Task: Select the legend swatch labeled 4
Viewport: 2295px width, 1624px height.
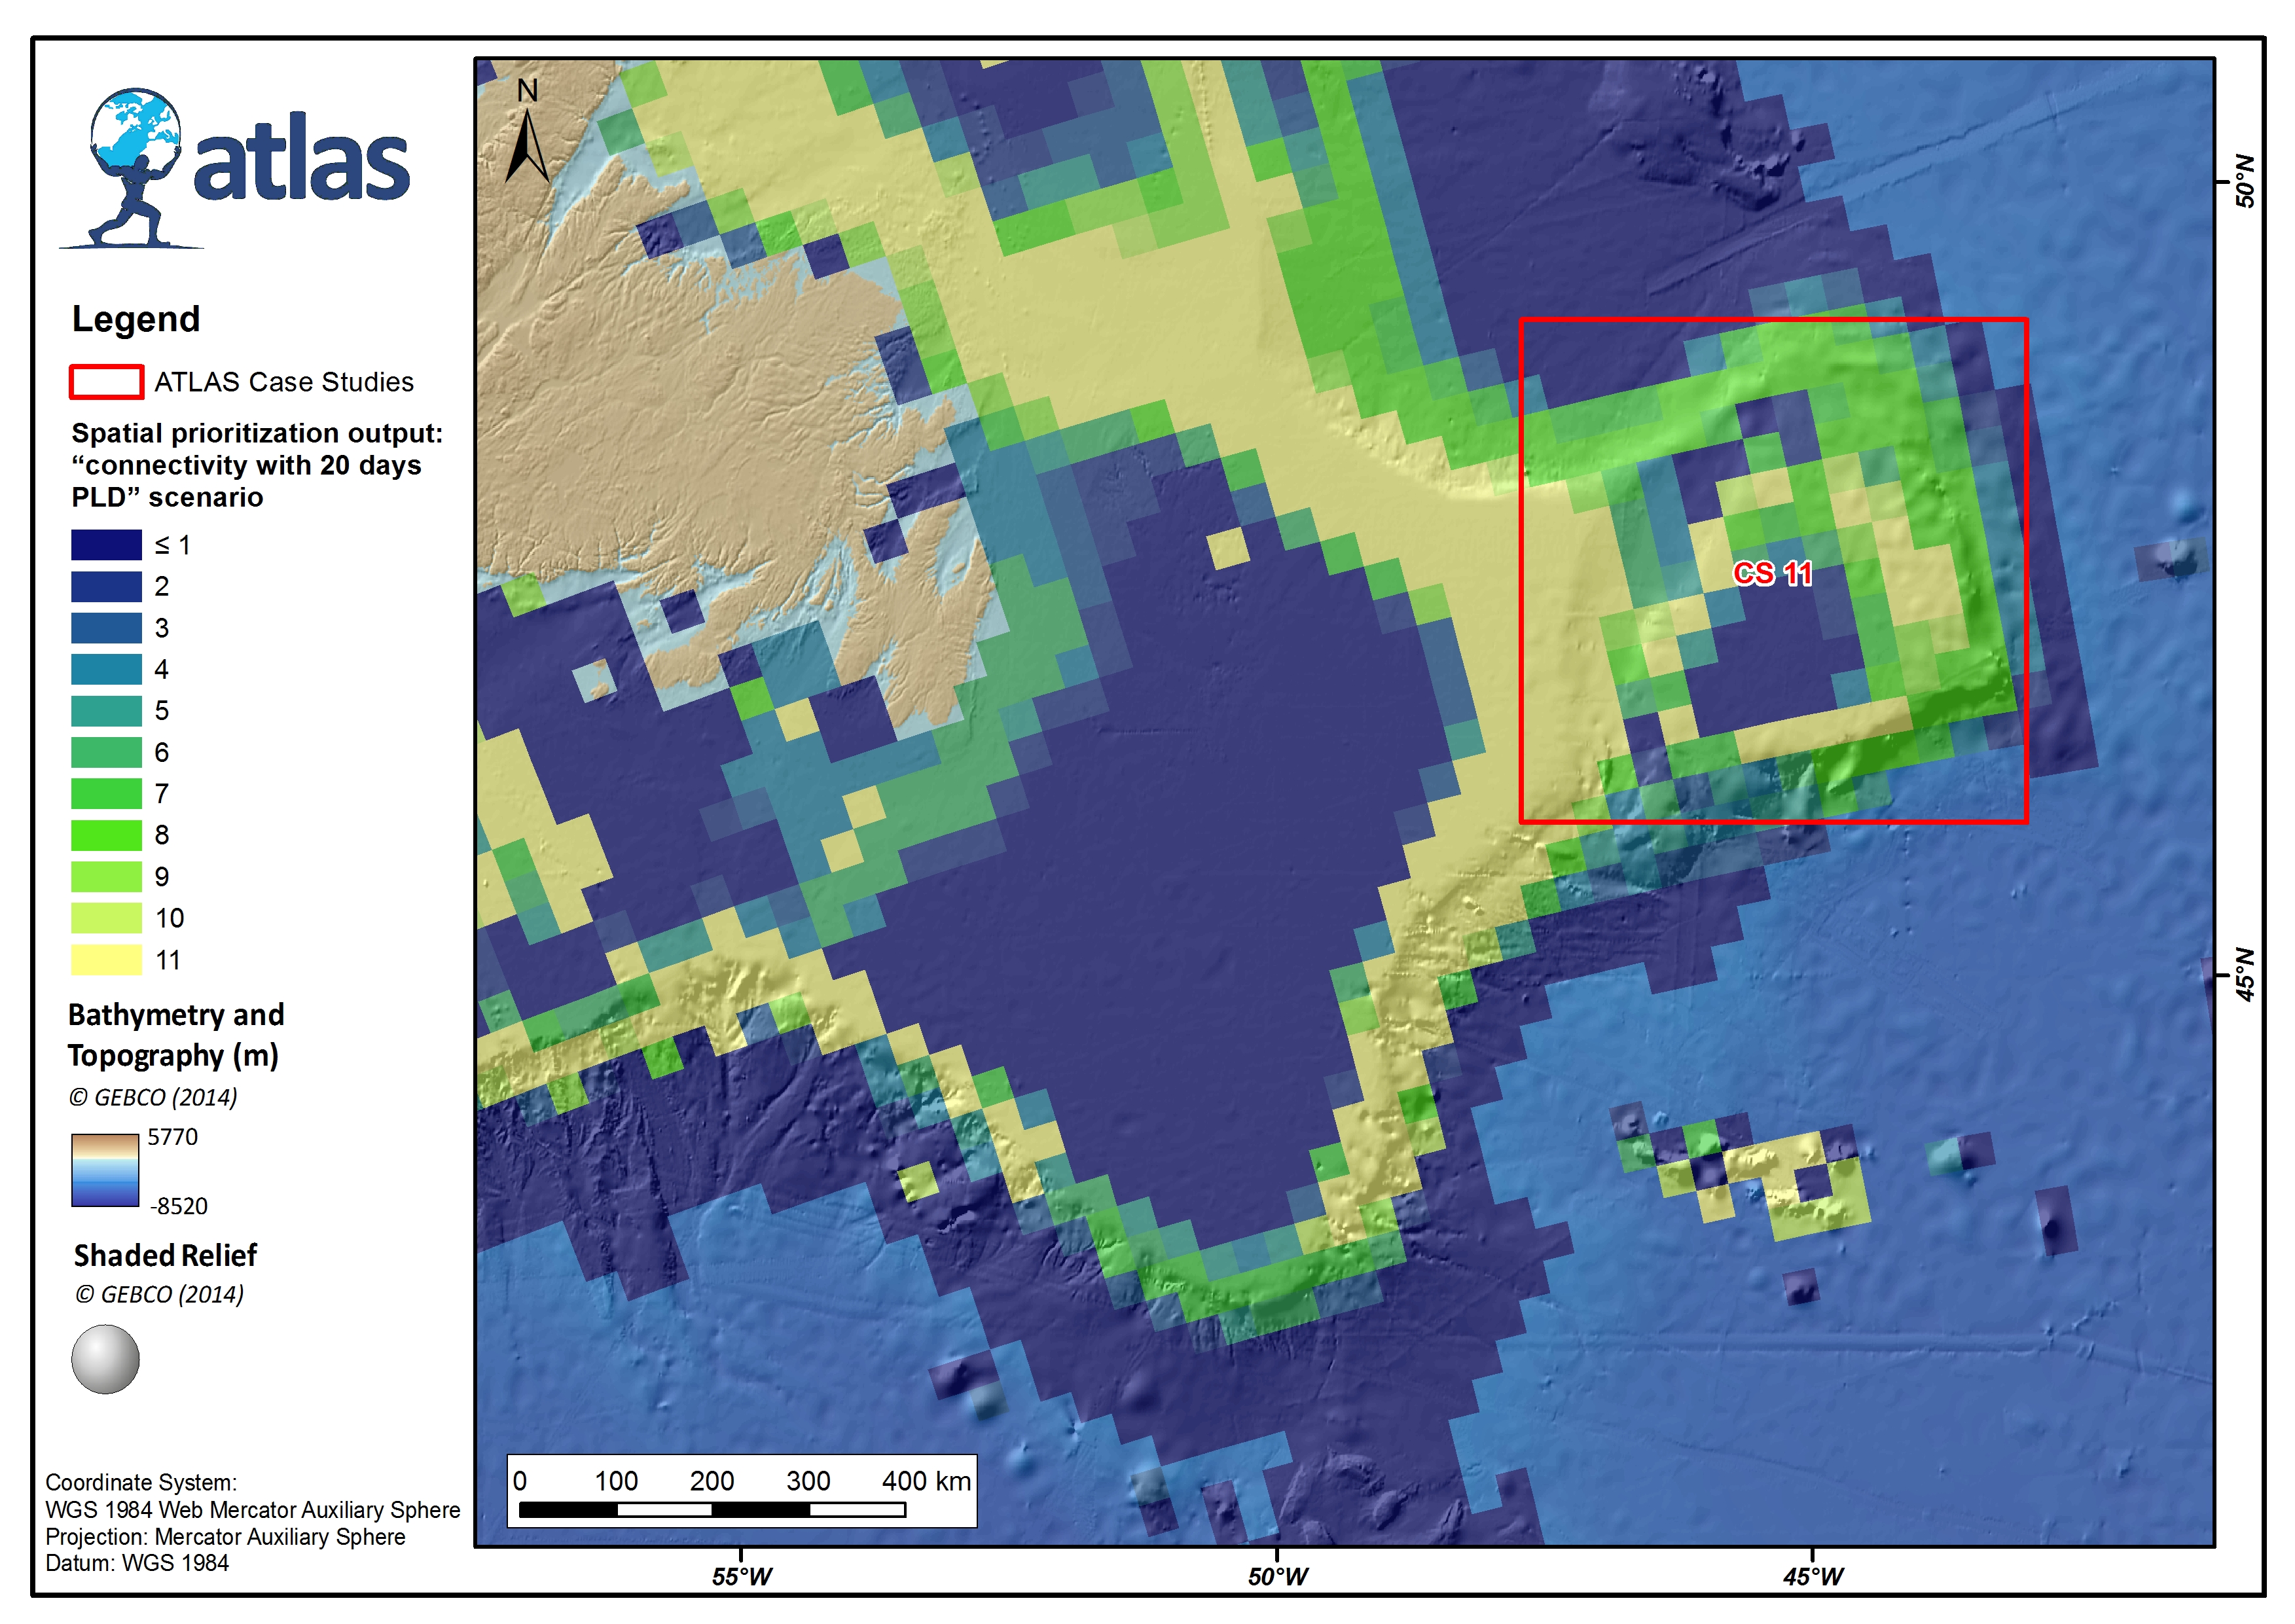Action: pos(106,669)
